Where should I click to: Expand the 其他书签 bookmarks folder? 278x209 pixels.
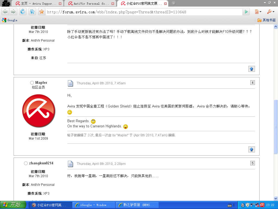point(266,20)
